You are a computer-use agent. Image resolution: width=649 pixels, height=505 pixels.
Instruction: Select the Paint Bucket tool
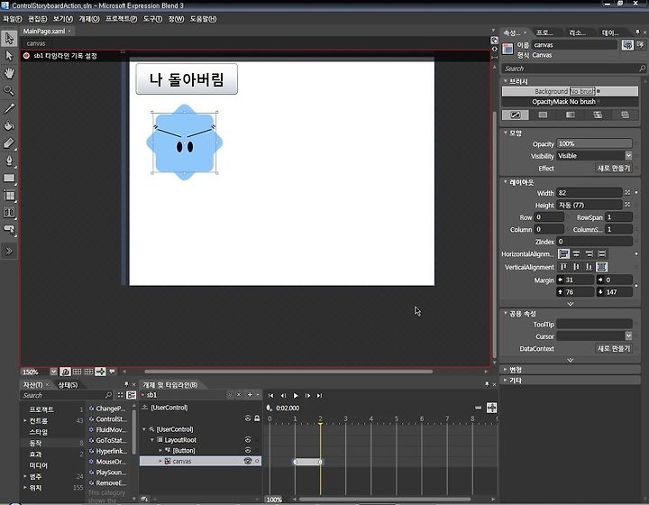(9, 125)
